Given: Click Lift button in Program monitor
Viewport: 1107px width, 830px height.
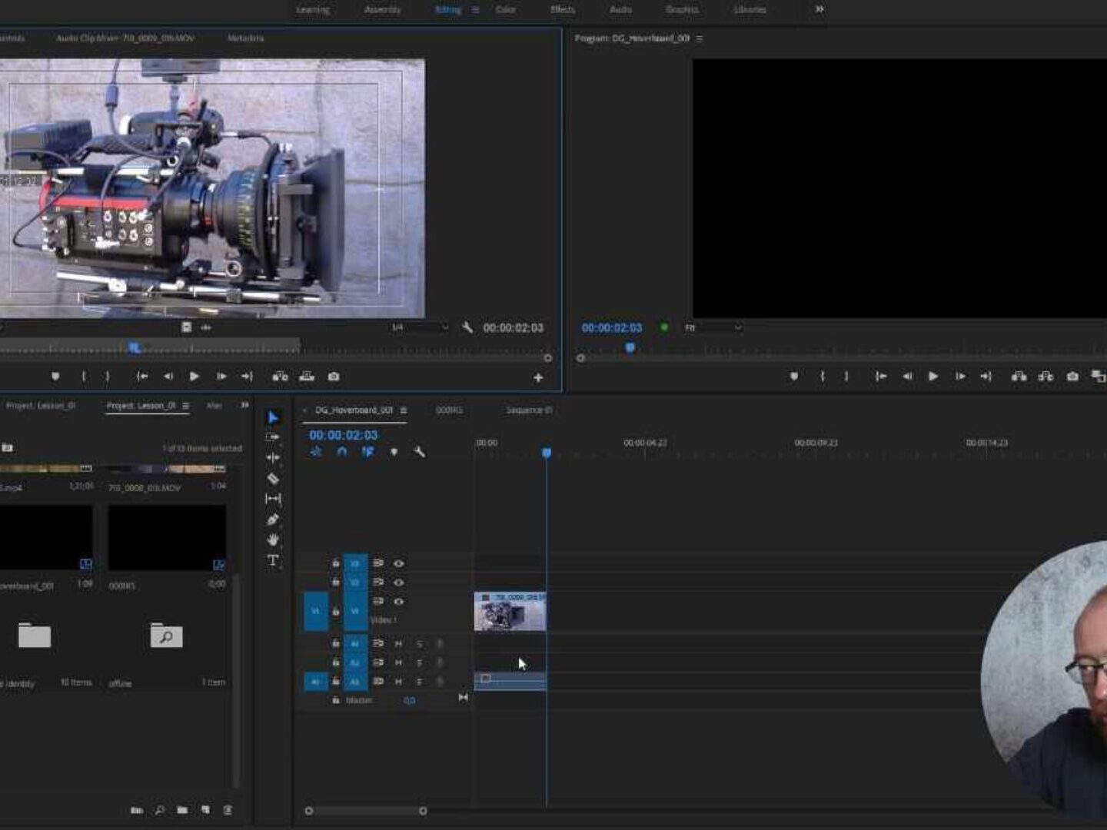Looking at the screenshot, I should pos(1019,377).
